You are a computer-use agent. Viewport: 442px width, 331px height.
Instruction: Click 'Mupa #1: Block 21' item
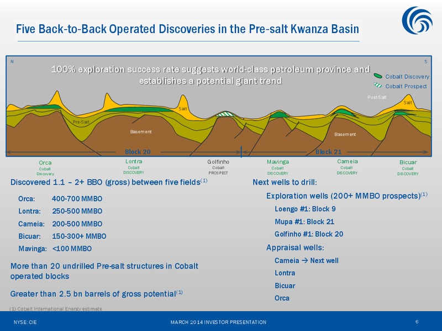pos(304,222)
